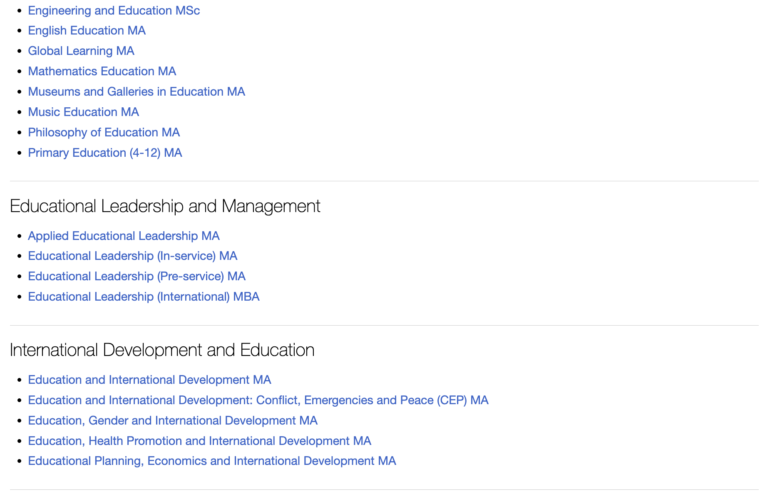Go to Educational Leadership (International) MBA

(144, 297)
